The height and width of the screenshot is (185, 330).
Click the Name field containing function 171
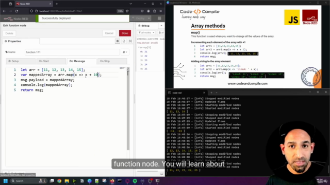coord(72,52)
